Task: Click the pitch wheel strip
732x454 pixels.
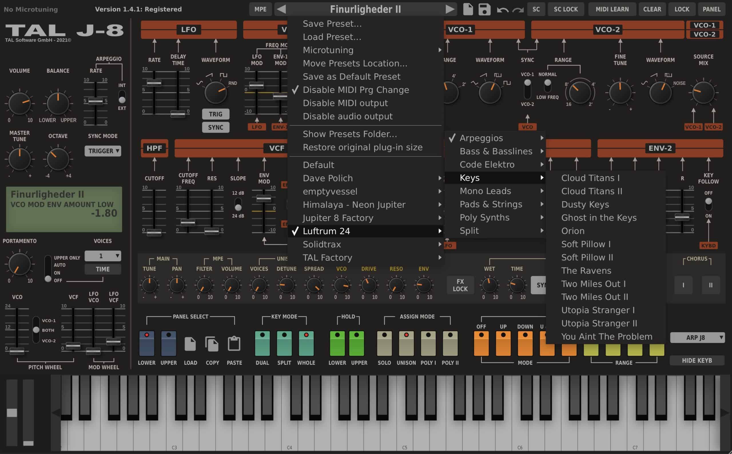Action: pos(12,413)
